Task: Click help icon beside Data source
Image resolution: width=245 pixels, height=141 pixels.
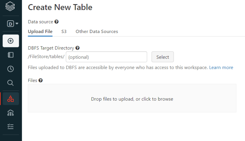Action: [x=57, y=22]
